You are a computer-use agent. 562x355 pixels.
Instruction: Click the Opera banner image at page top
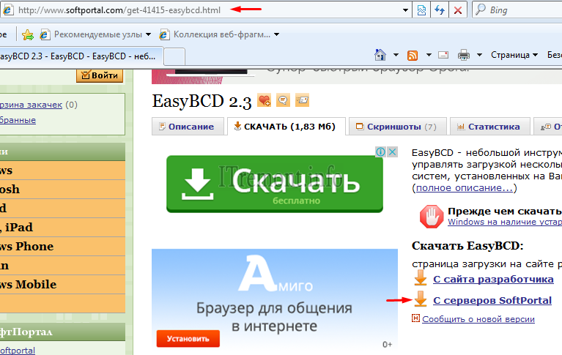tap(357, 76)
